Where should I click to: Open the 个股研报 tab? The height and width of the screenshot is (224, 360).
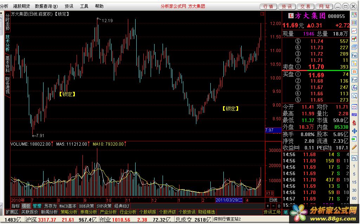[148, 212]
